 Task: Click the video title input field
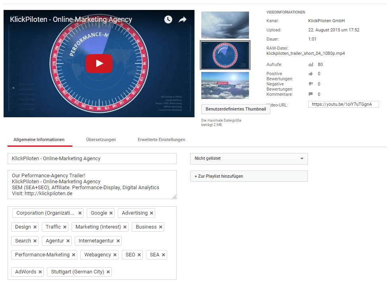point(92,159)
